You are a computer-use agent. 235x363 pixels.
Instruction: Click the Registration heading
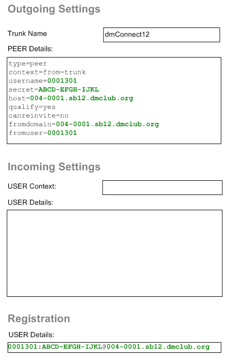(x=39, y=319)
